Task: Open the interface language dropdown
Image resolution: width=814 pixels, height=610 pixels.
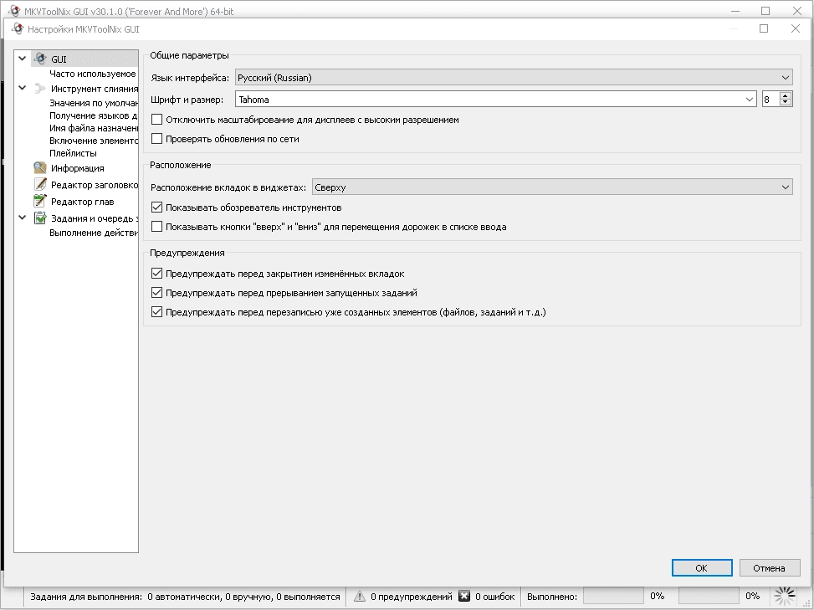Action: (514, 77)
